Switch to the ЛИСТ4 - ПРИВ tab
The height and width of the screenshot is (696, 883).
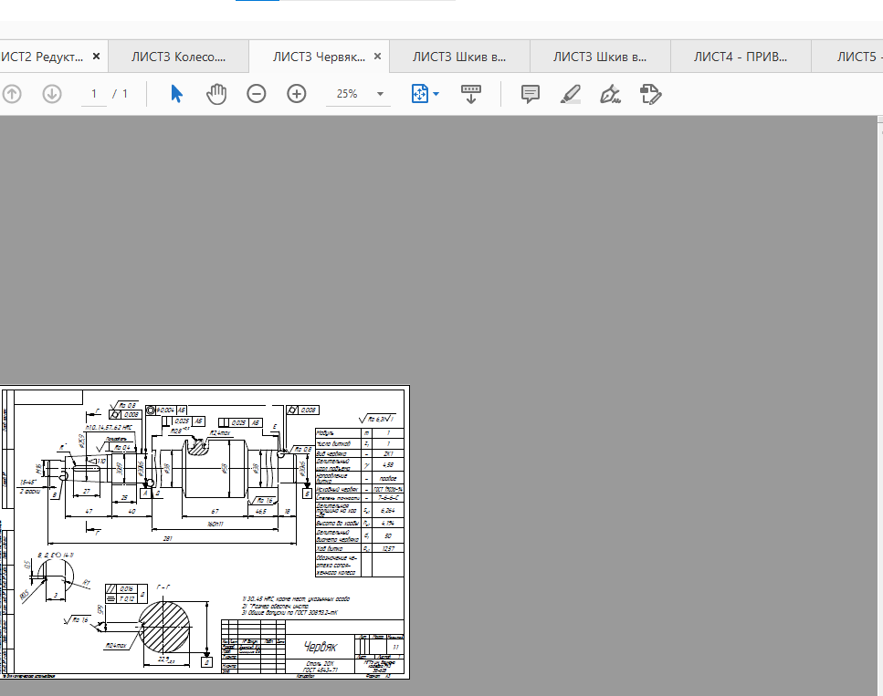[x=741, y=57]
